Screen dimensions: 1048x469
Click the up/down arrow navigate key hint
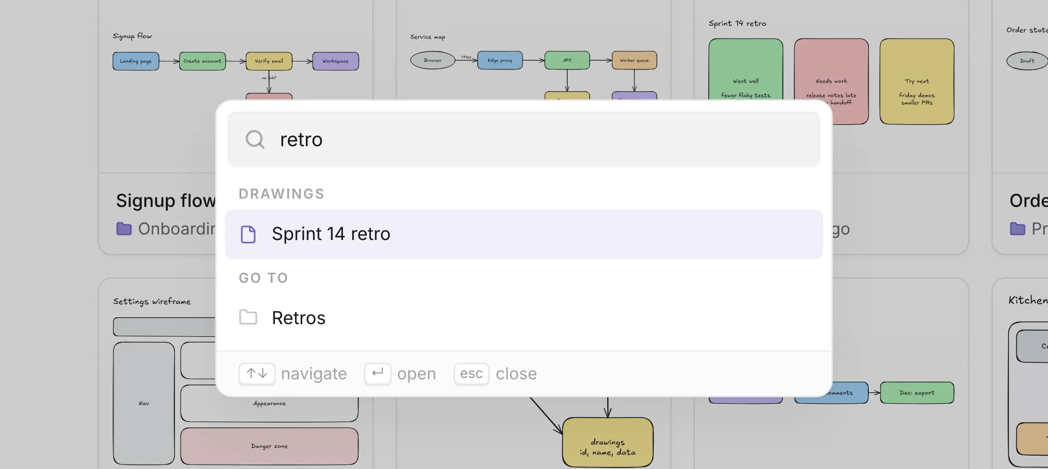[257, 373]
